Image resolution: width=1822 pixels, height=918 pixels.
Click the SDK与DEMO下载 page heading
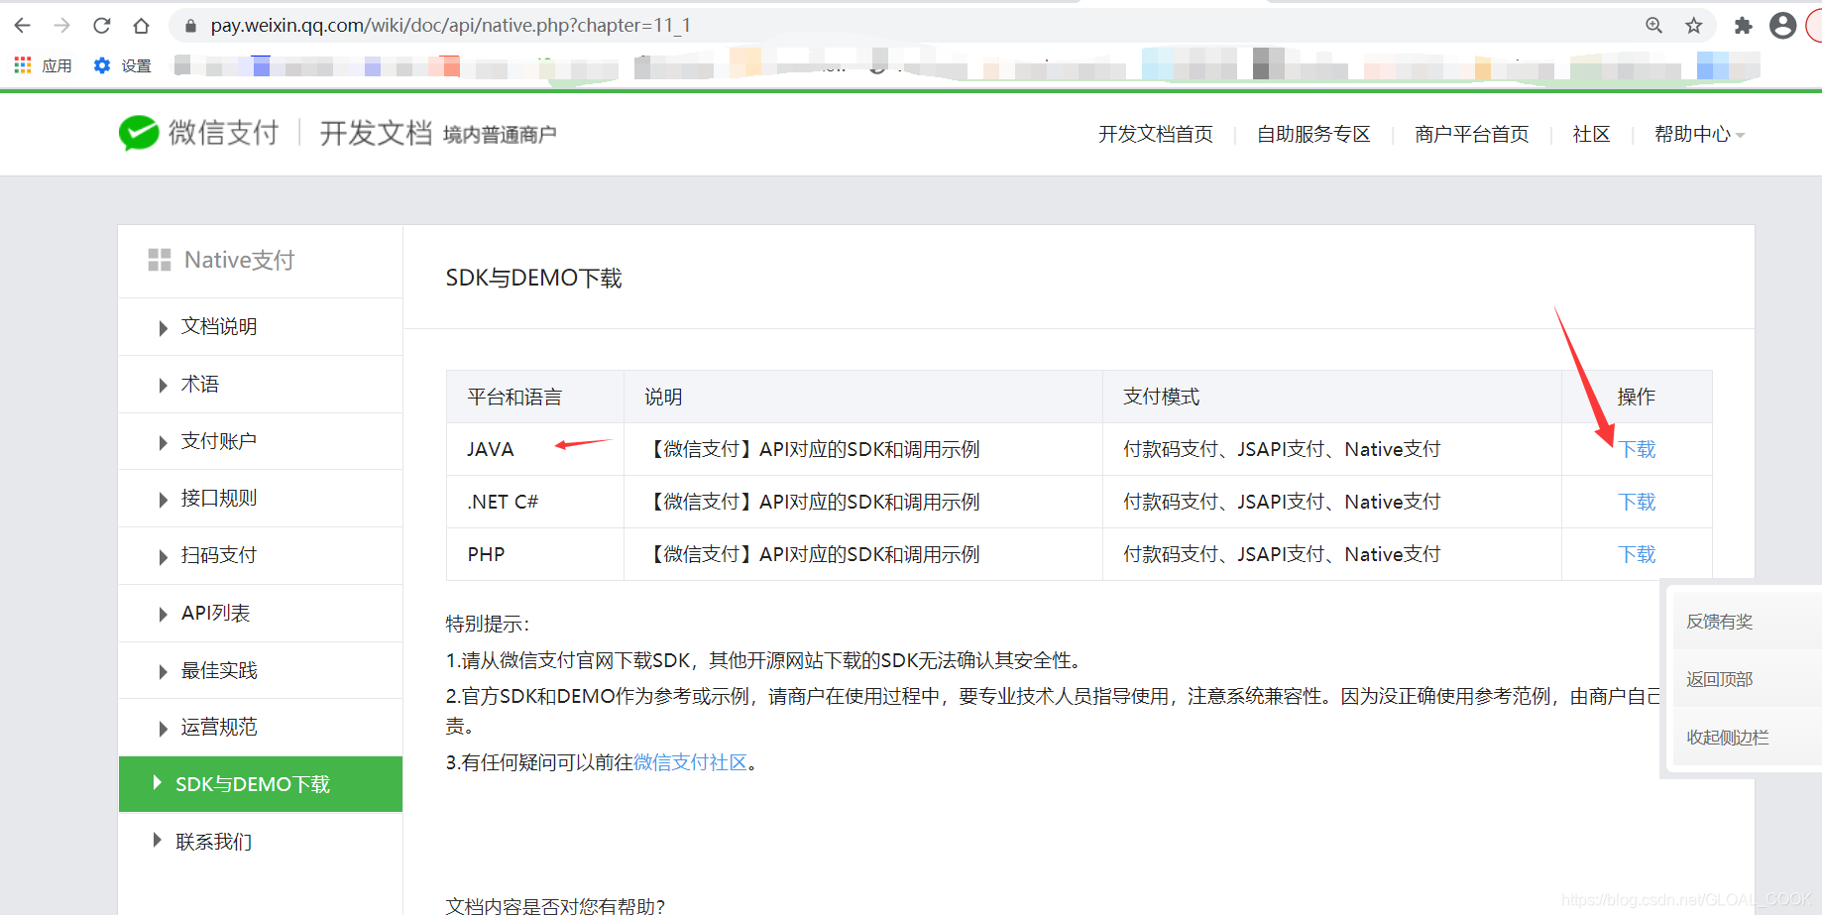click(x=533, y=278)
